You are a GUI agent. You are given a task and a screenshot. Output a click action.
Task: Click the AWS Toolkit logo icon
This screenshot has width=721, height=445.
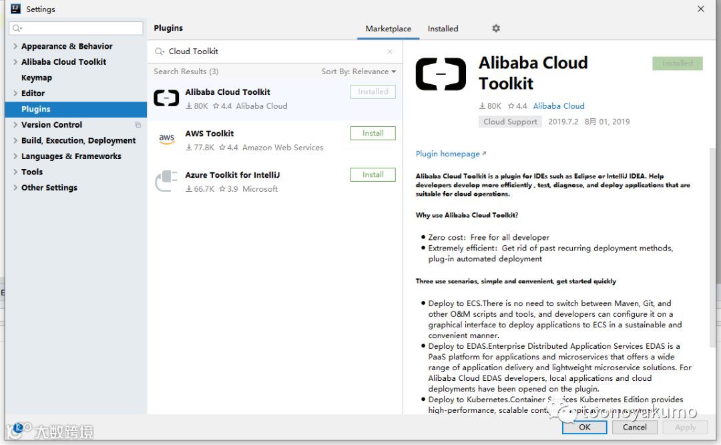166,138
